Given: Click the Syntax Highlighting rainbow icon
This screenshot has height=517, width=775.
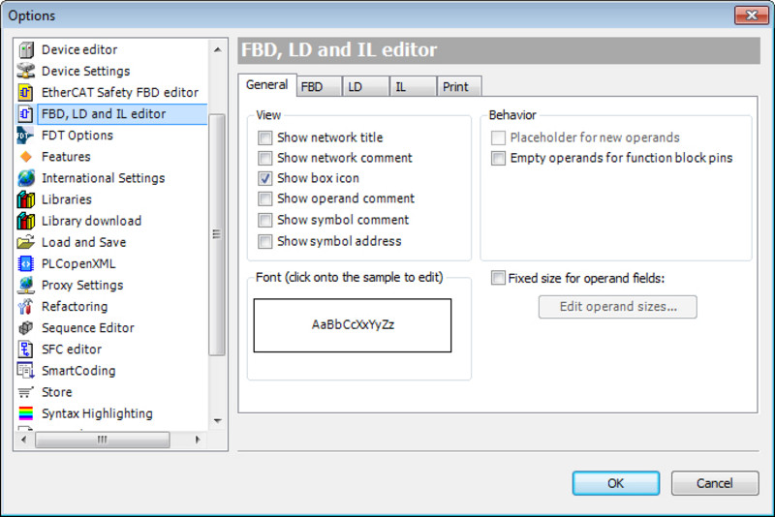Looking at the screenshot, I should 26,413.
